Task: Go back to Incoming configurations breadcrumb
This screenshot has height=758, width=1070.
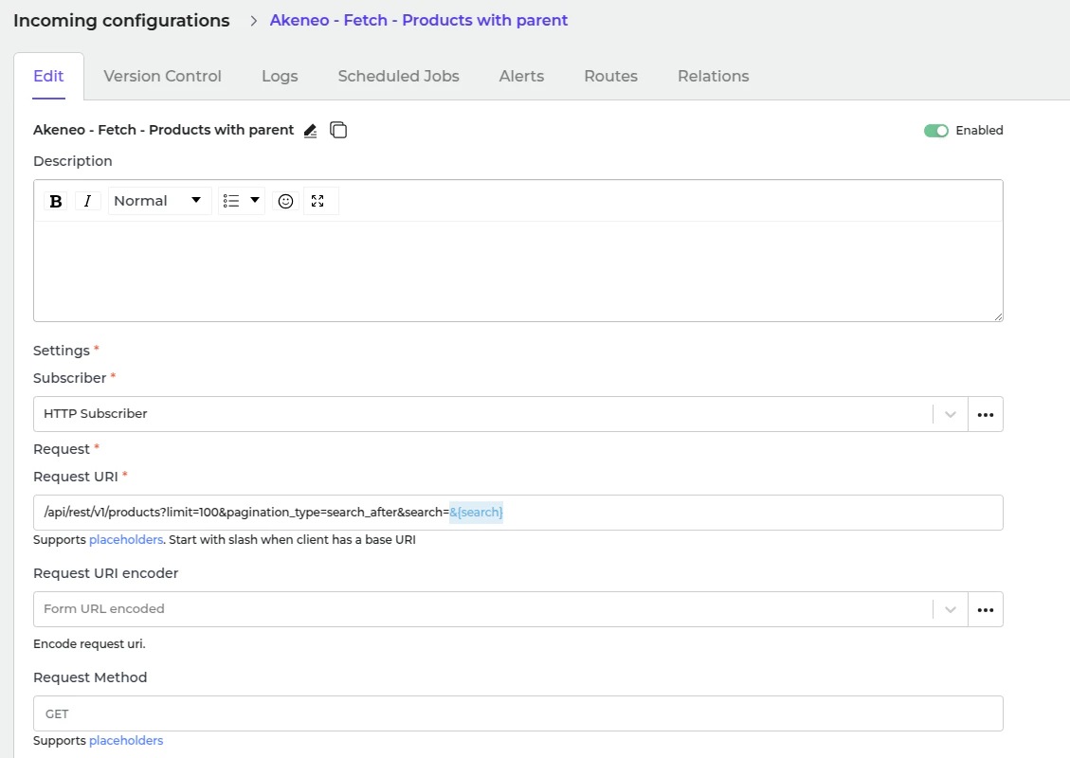Action: coord(121,21)
